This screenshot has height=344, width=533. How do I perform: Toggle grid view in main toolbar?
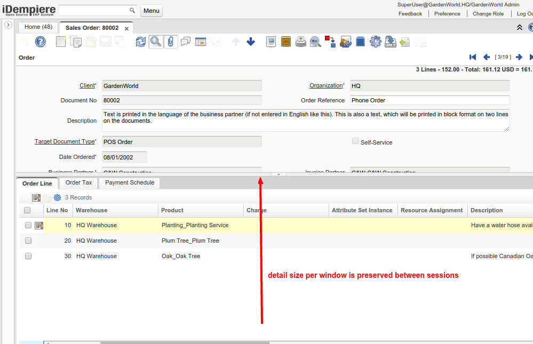(x=201, y=42)
